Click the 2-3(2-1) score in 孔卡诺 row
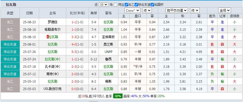This screenshot has height=102, width=243. tap(77, 66)
